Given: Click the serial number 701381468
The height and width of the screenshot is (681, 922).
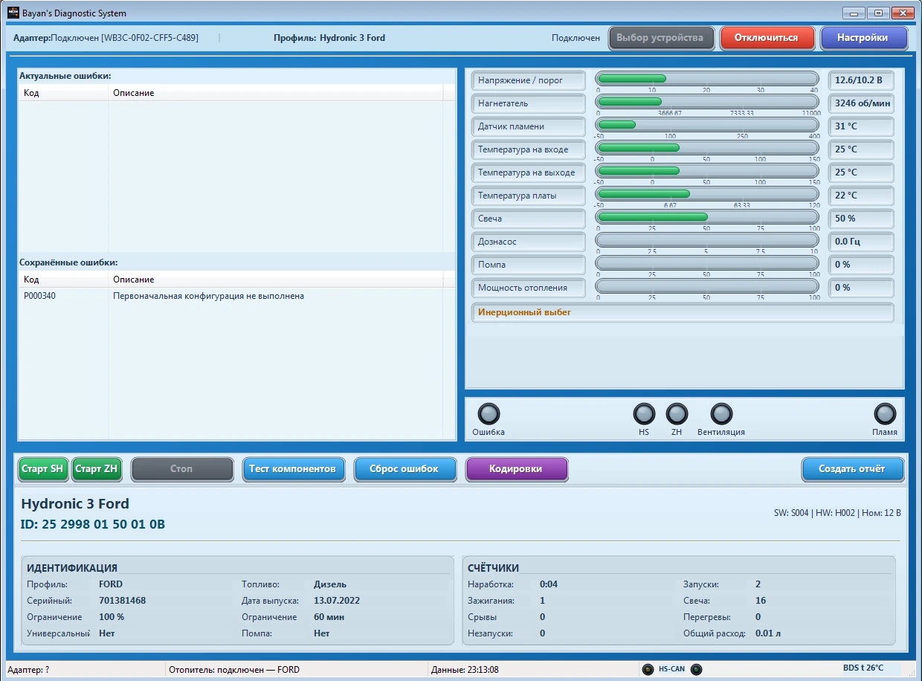Looking at the screenshot, I should coord(122,601).
